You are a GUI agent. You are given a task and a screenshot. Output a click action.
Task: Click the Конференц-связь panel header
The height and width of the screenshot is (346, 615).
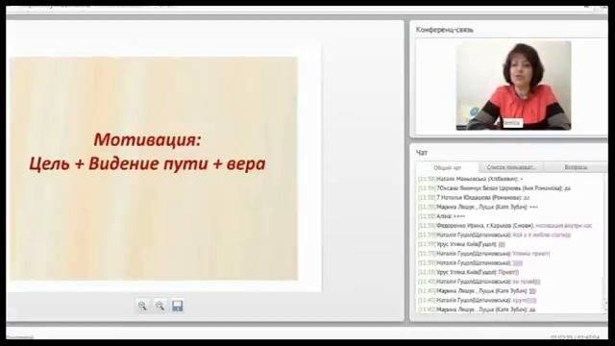point(445,30)
